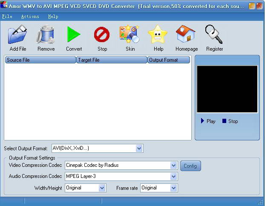The image size is (265, 206).
Task: Click the Add File folder icon
Action: (x=17, y=34)
